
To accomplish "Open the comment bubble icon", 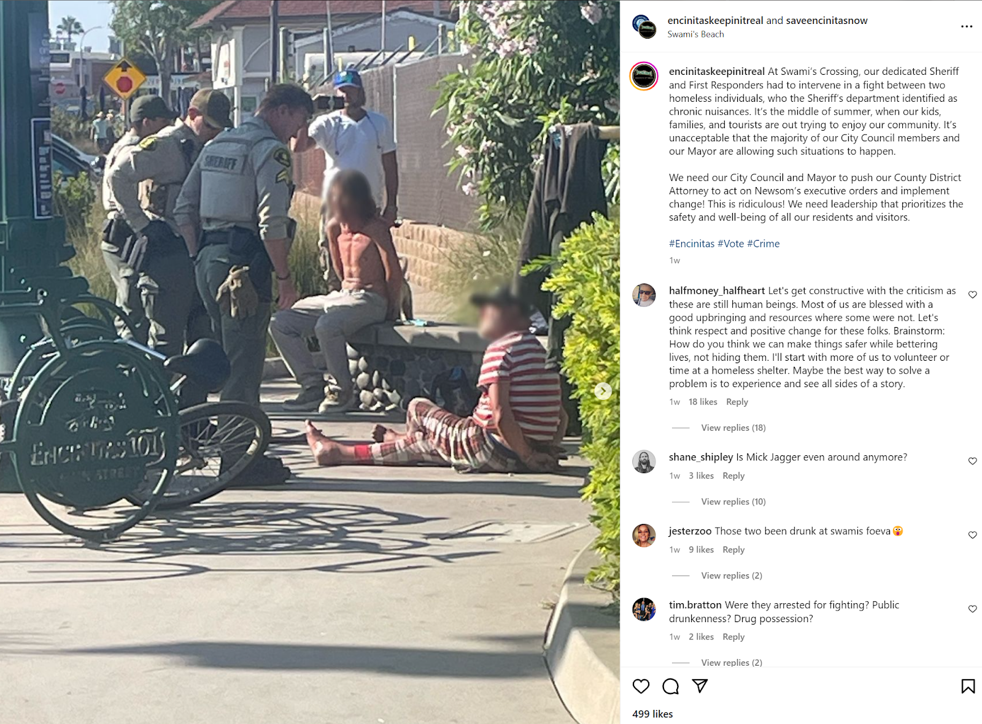I will [670, 686].
